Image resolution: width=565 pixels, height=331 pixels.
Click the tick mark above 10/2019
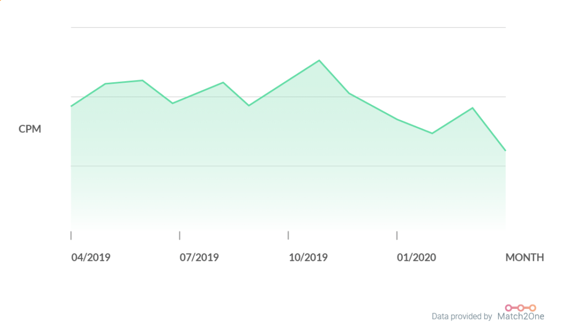(288, 236)
